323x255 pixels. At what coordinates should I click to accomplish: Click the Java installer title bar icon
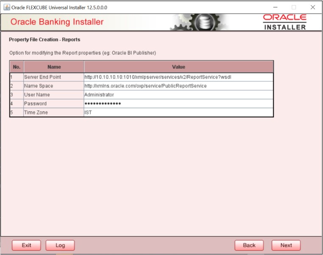pos(7,7)
